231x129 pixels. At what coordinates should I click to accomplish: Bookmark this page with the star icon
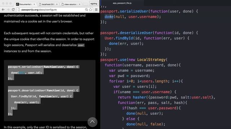tap(91, 10)
